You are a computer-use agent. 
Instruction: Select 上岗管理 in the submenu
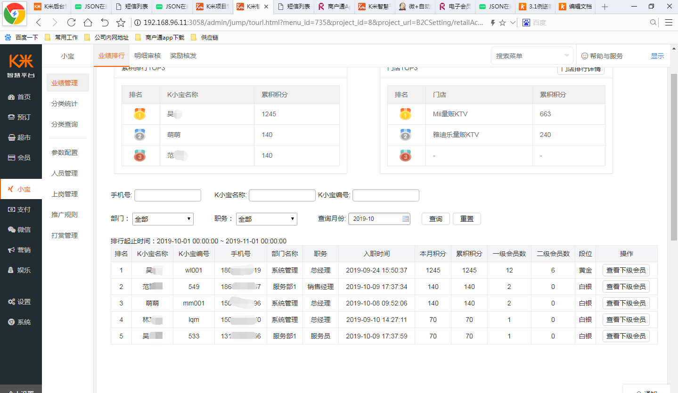pyautogui.click(x=65, y=194)
